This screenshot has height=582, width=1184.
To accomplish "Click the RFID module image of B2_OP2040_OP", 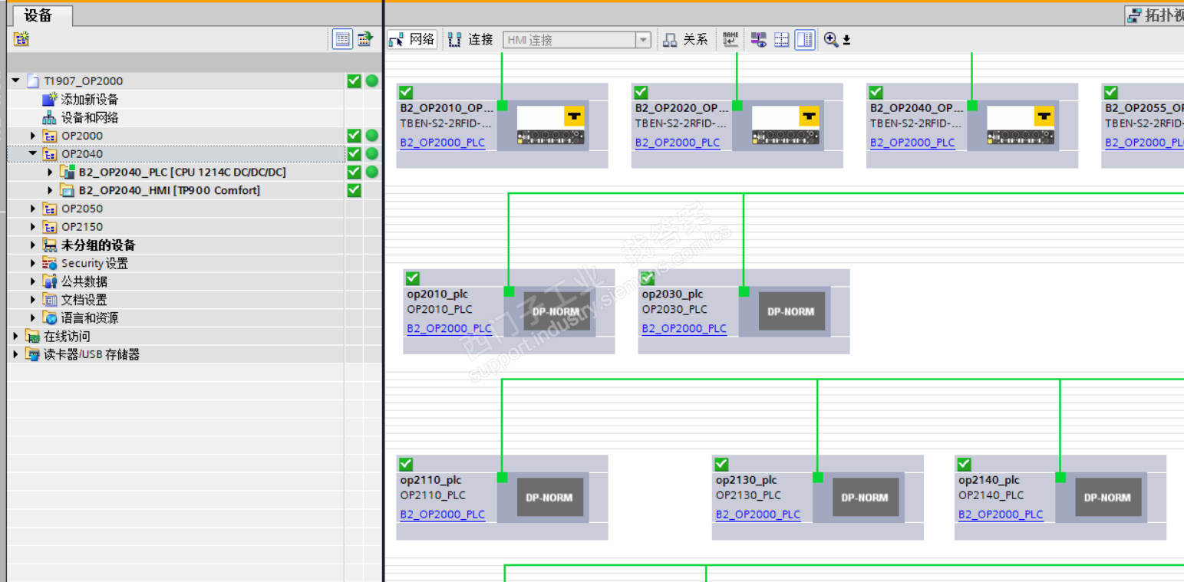I will coord(1021,125).
